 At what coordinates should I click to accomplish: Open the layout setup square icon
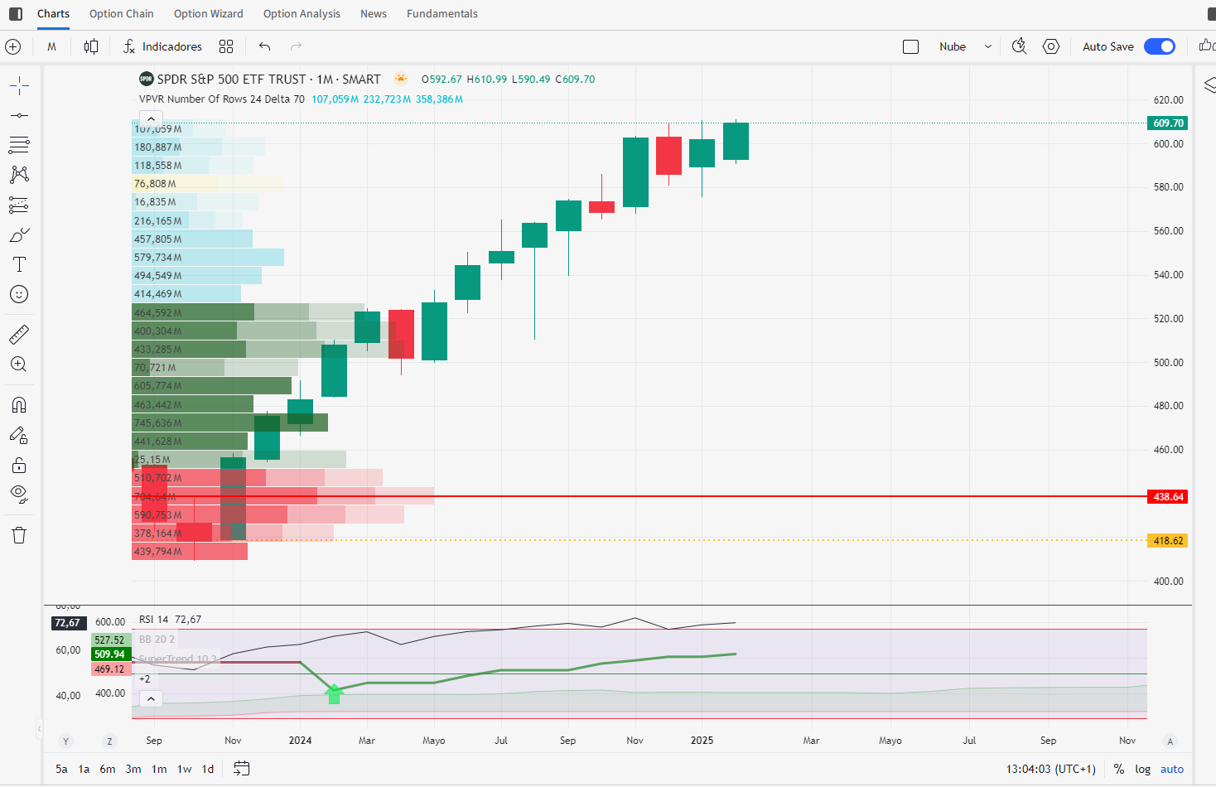click(x=911, y=46)
